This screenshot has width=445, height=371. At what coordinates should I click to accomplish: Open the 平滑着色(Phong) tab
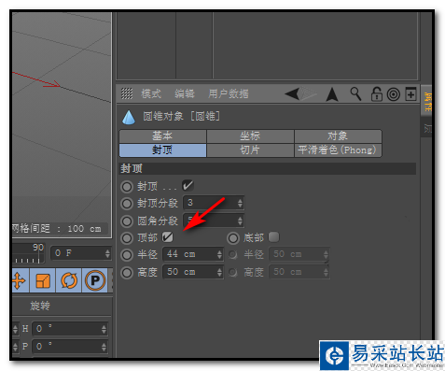click(x=338, y=150)
